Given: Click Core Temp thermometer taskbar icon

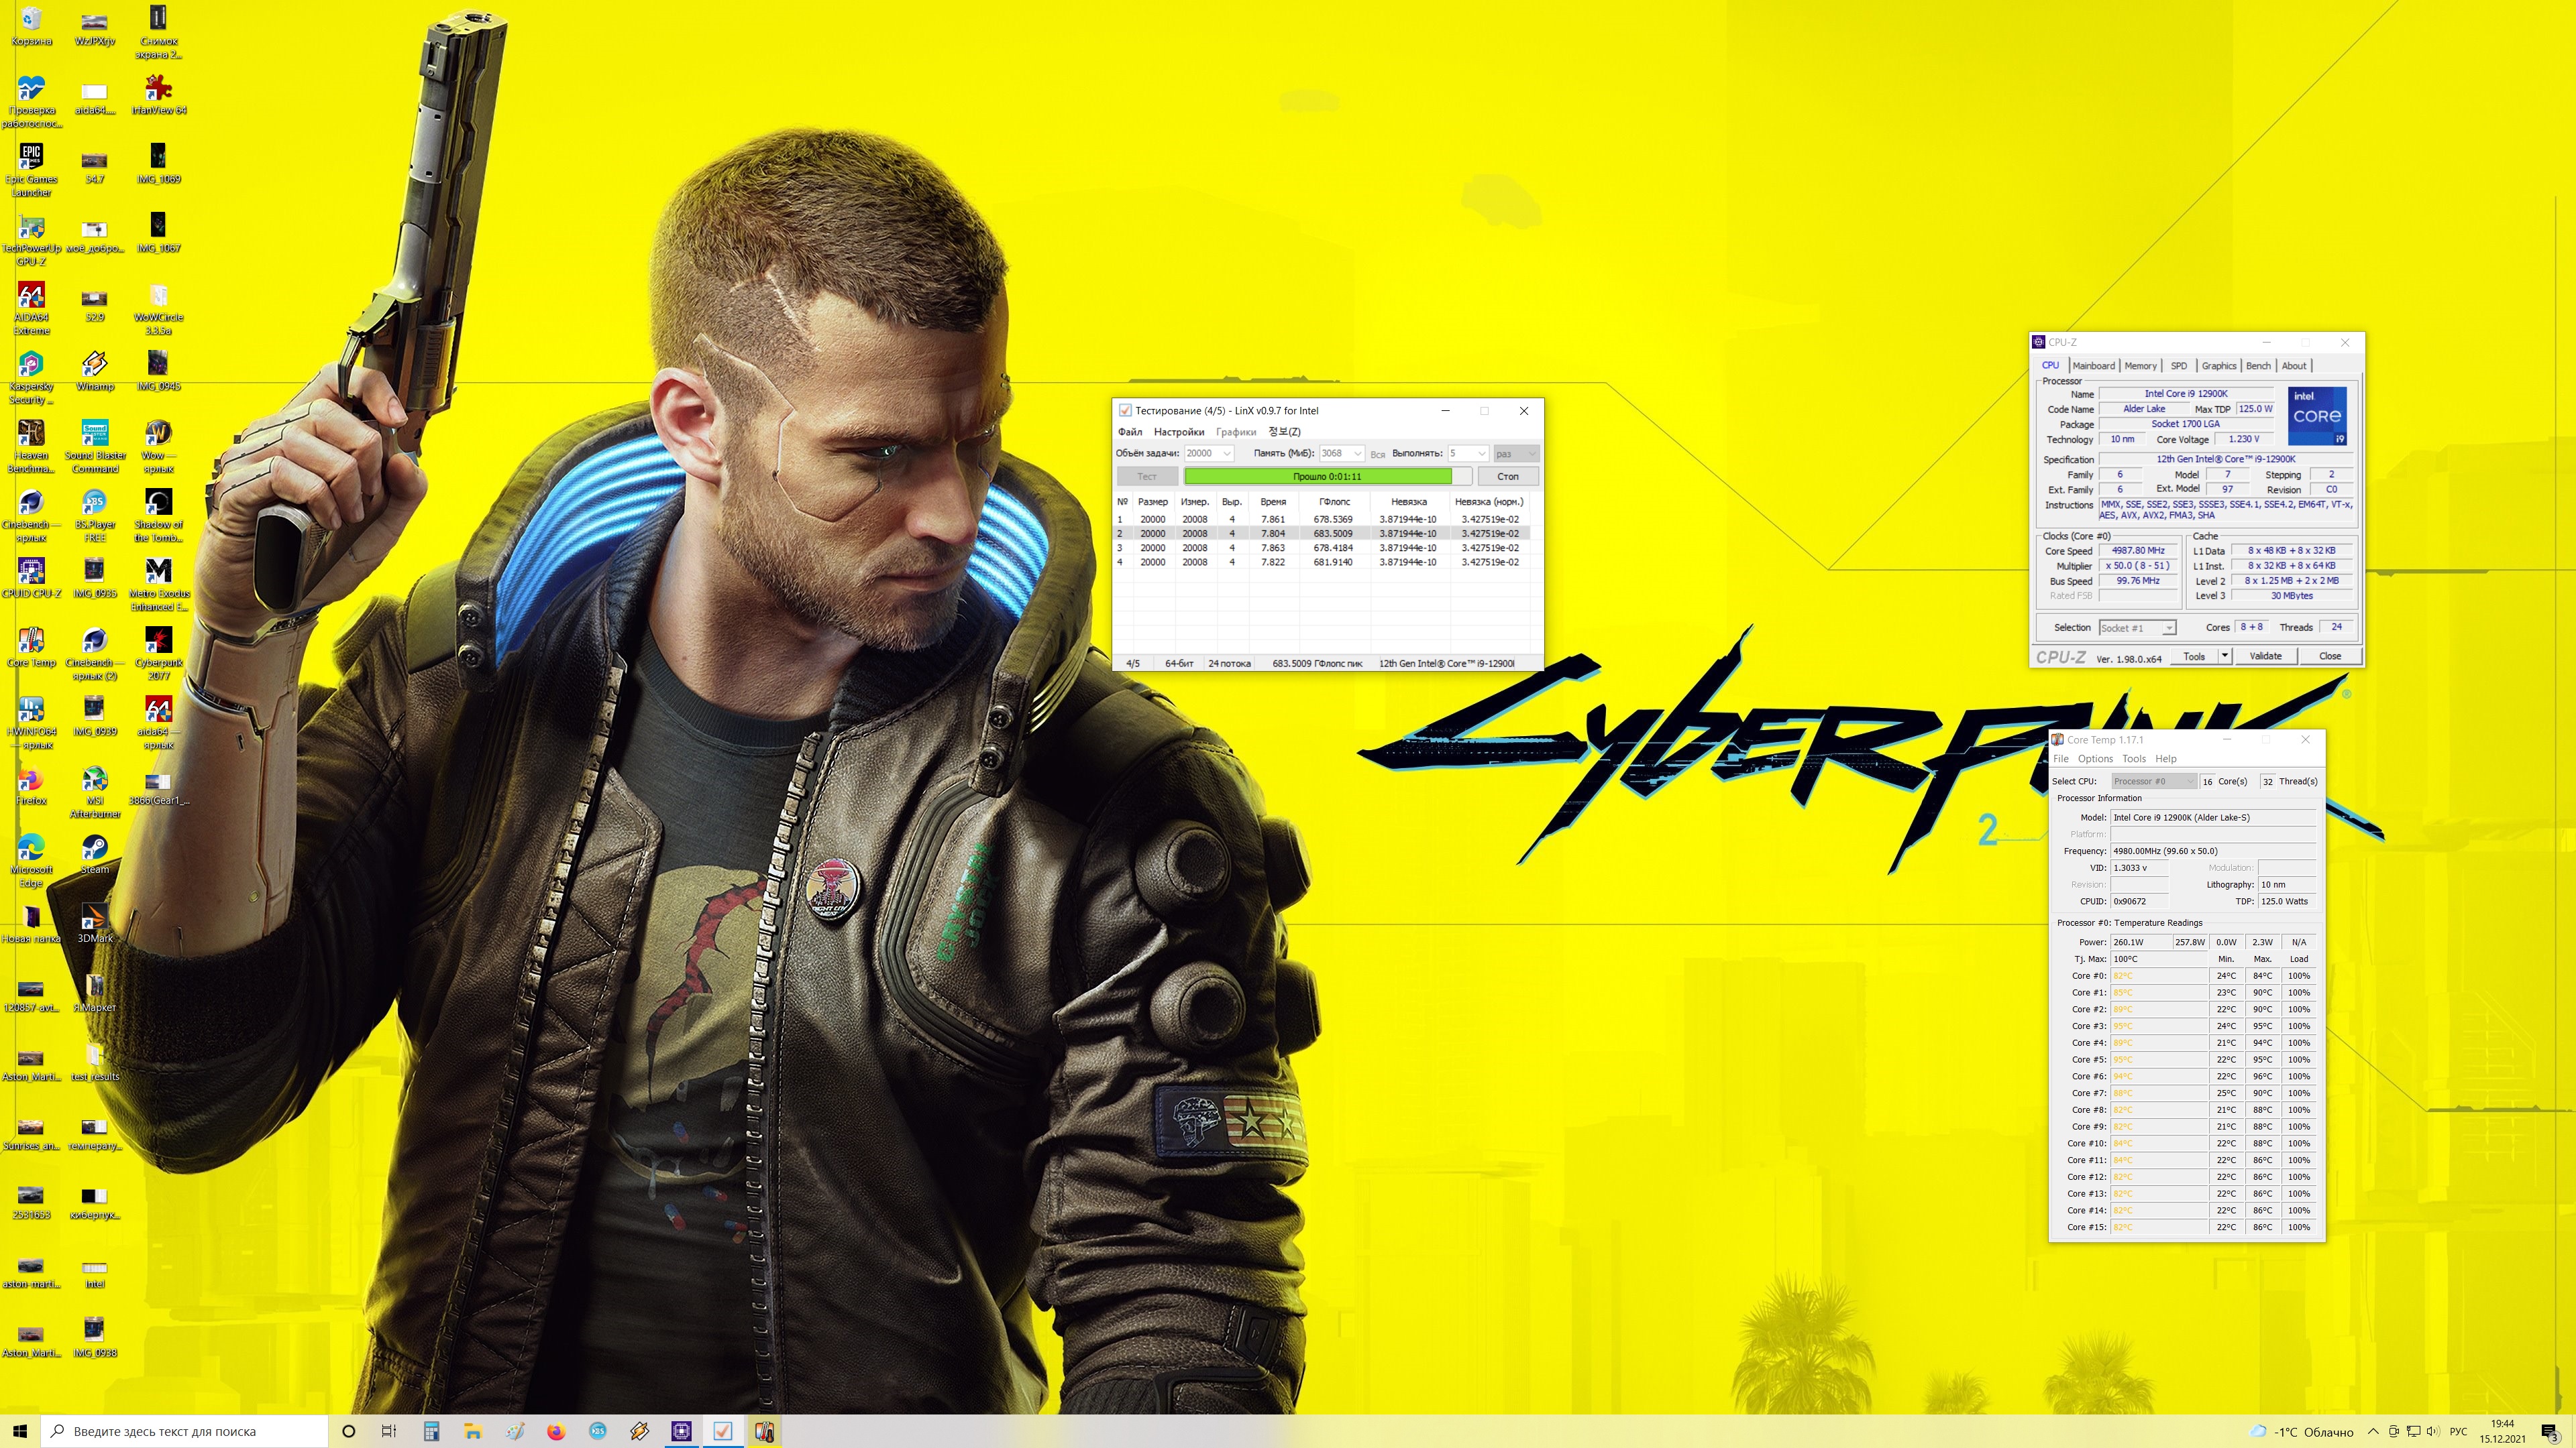Looking at the screenshot, I should tap(764, 1431).
